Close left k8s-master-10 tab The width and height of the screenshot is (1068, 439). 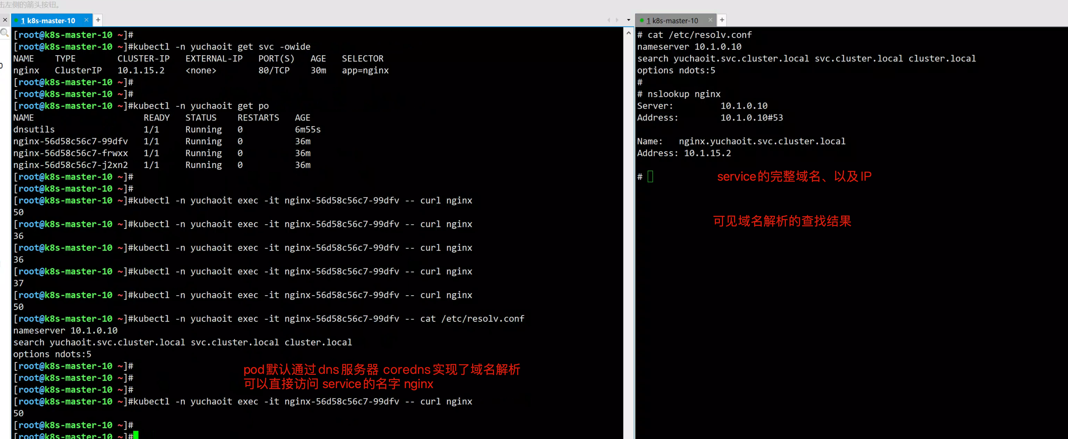point(86,20)
